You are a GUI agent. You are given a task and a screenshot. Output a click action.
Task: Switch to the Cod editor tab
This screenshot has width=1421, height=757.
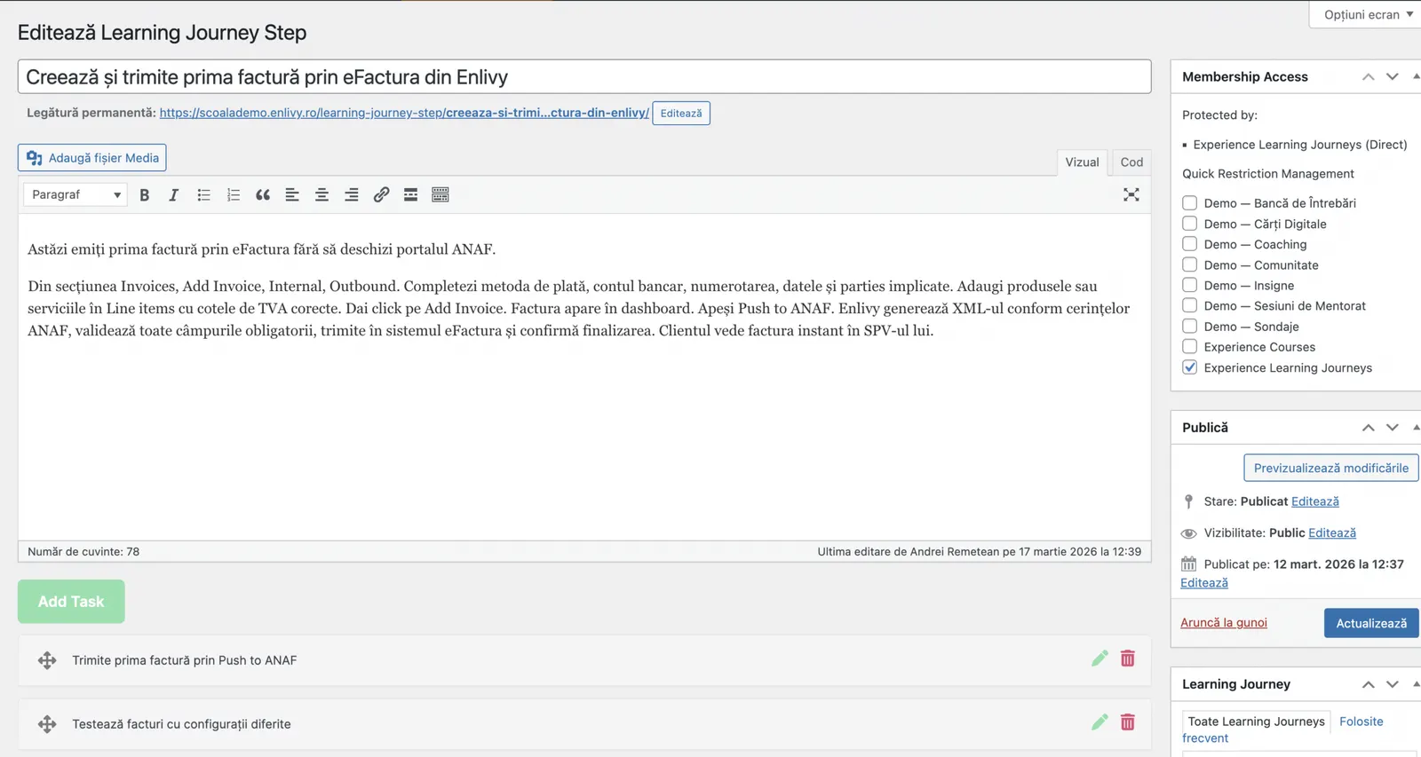coord(1131,162)
